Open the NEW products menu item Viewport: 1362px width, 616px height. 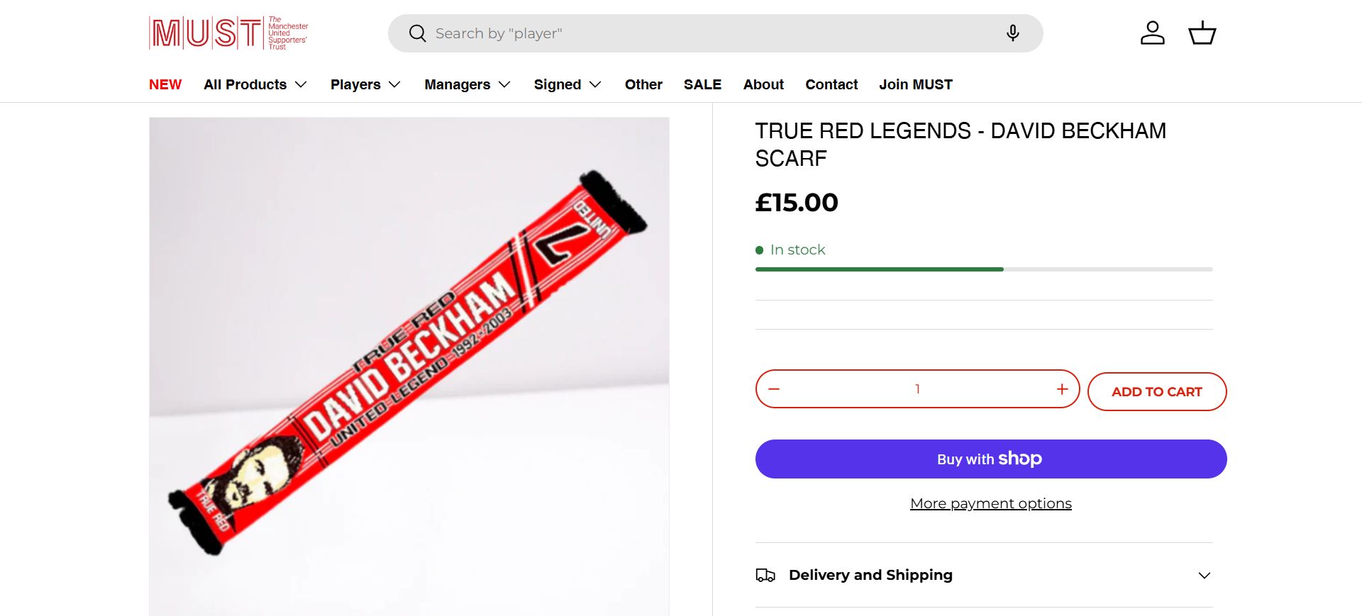pyautogui.click(x=165, y=84)
